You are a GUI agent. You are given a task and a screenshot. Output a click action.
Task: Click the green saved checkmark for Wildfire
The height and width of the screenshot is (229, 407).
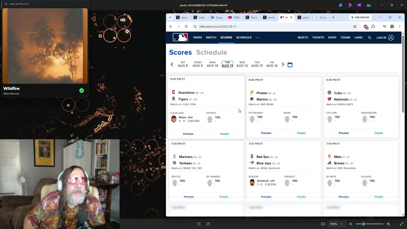click(x=82, y=91)
